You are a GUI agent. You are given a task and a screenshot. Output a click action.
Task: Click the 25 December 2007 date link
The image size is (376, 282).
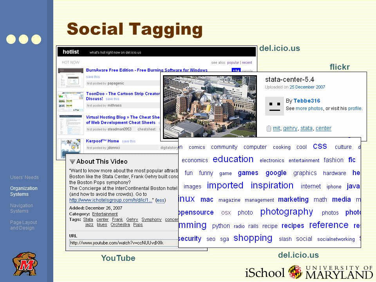click(307, 87)
